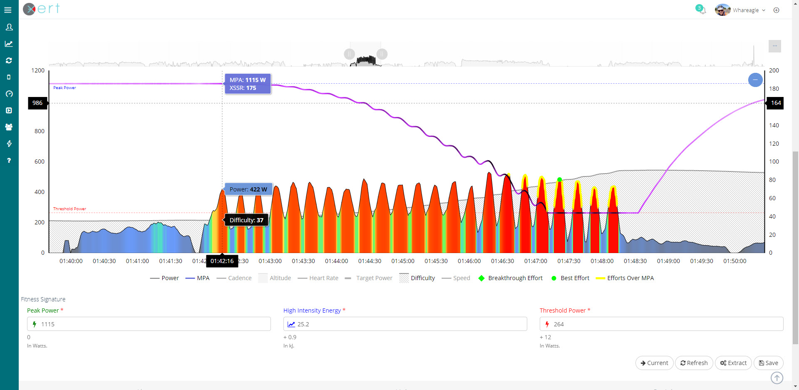Open the analytics chart icon in sidebar
This screenshot has width=799, height=390.
(9, 44)
